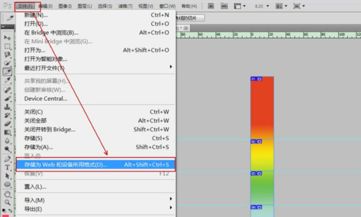Close the document tab with X

(186, 29)
